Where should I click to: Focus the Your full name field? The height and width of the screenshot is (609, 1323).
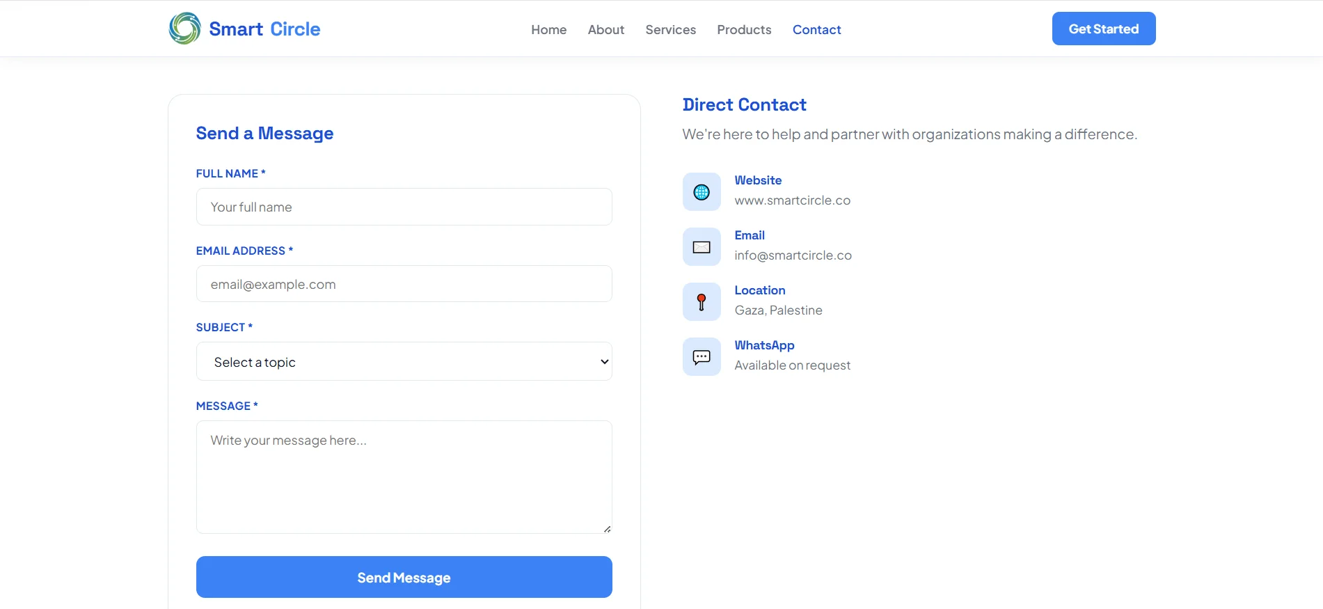pos(404,207)
